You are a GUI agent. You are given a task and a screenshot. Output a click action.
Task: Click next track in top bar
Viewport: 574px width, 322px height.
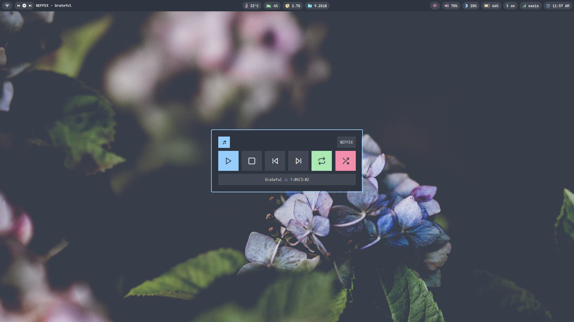30,6
